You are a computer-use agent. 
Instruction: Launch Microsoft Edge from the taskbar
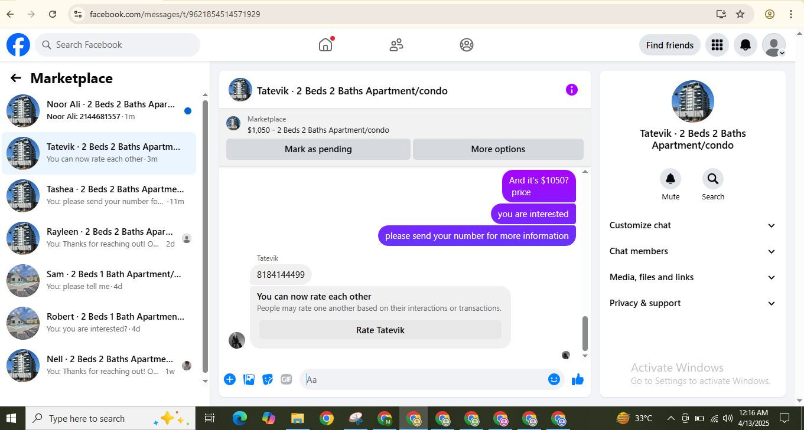239,418
